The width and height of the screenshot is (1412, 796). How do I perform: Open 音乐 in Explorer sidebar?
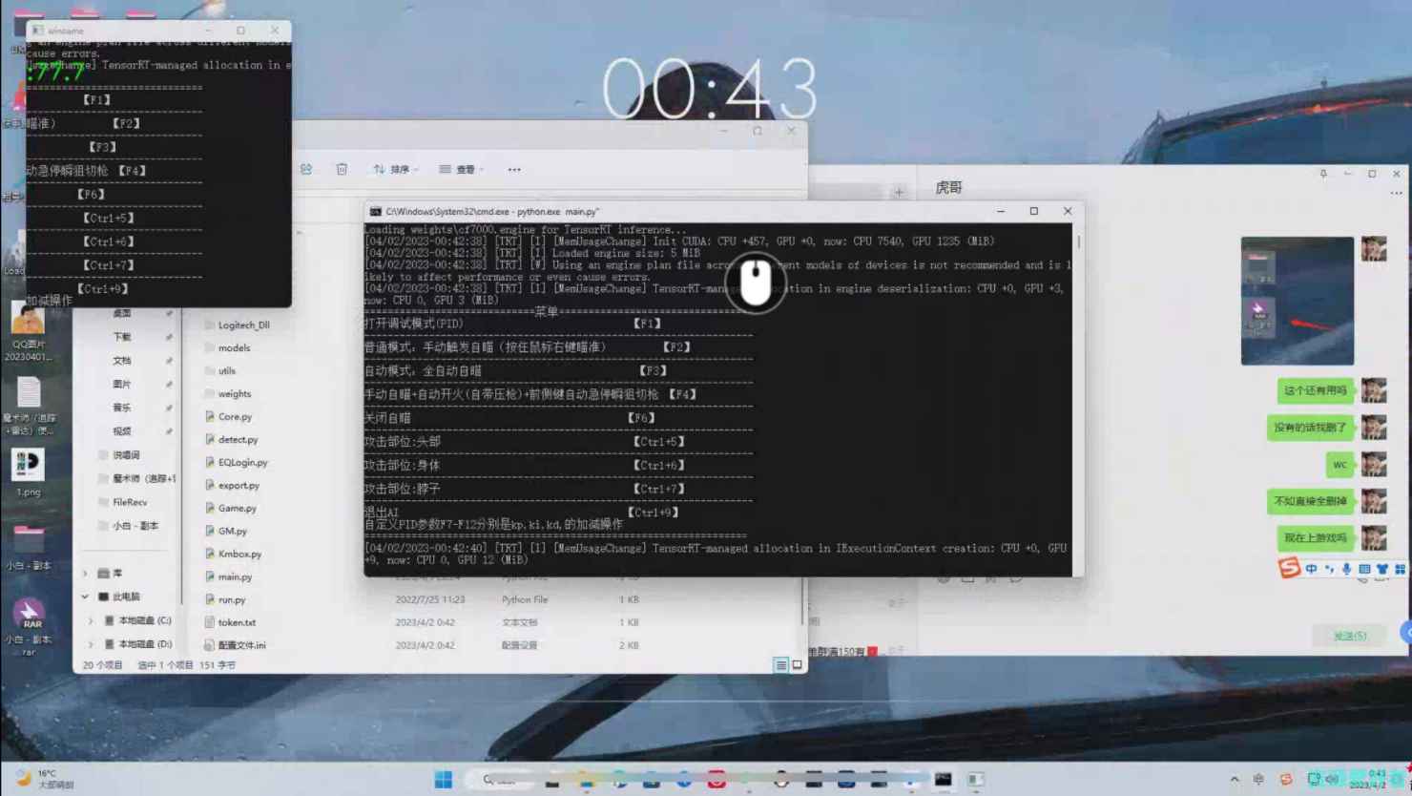coord(122,408)
